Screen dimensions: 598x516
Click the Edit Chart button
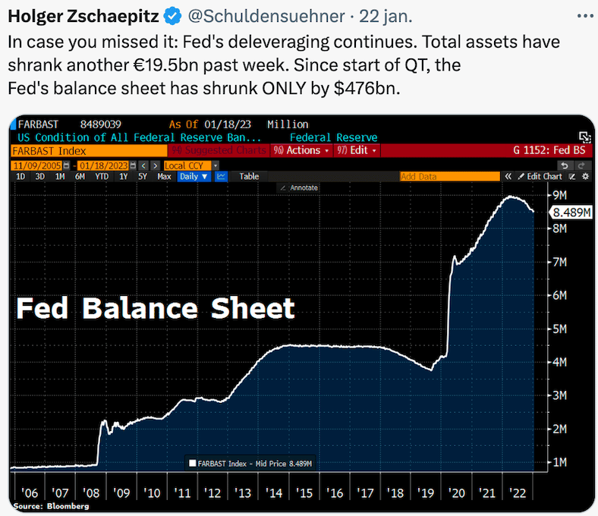point(540,177)
